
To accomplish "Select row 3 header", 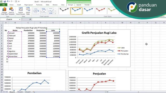I will point(2,30).
